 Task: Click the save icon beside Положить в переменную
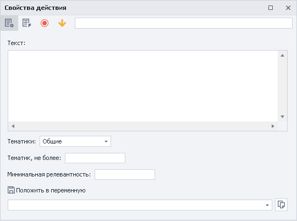coord(11,190)
